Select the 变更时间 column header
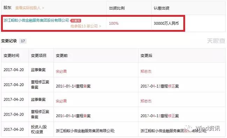This screenshot has width=227, height=138. pyautogui.click(x=12, y=55)
